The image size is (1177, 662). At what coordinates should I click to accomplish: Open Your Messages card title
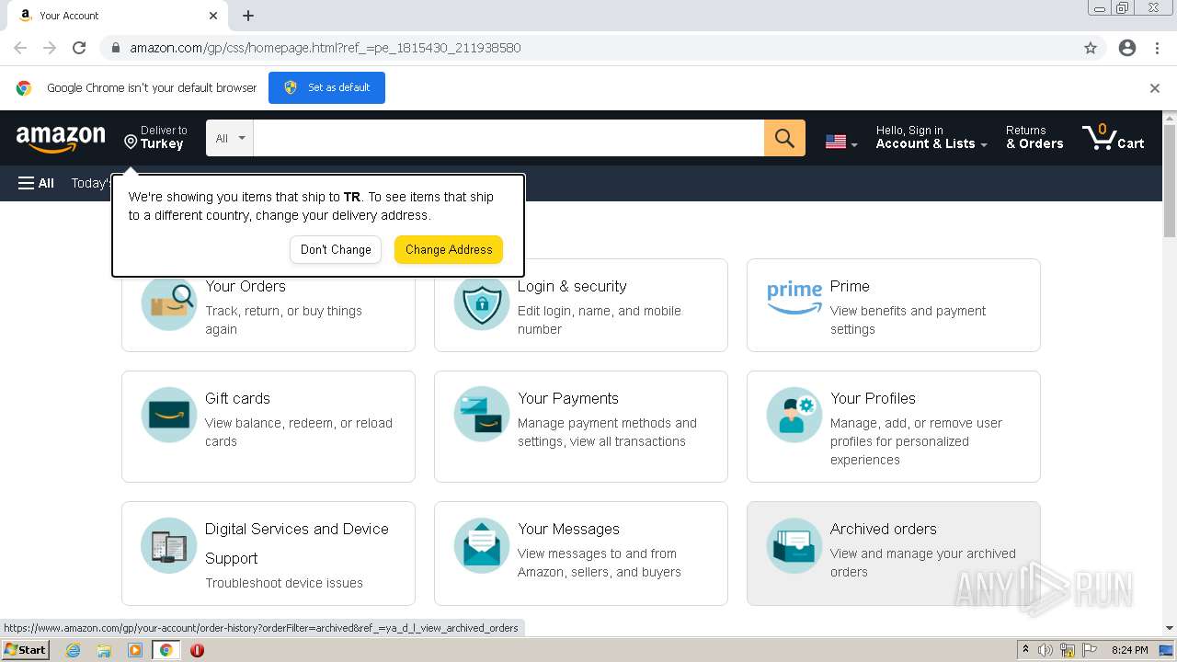pos(568,529)
